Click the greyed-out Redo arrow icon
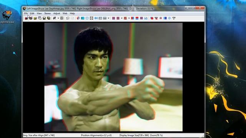Viewport: 246px width, 138px height. pos(72,18)
